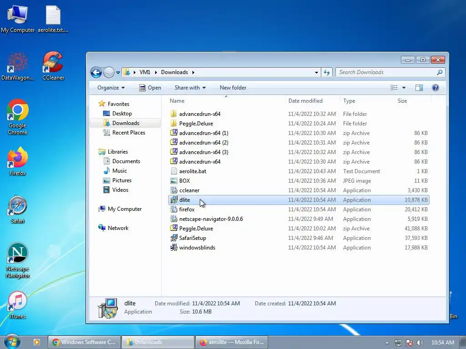Refresh the Downloads folder view
The width and height of the screenshot is (466, 349).
(x=327, y=72)
